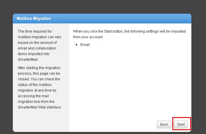Click the sidebar line "items imported into"
Screen dimensions: 206x134
coord(34,54)
